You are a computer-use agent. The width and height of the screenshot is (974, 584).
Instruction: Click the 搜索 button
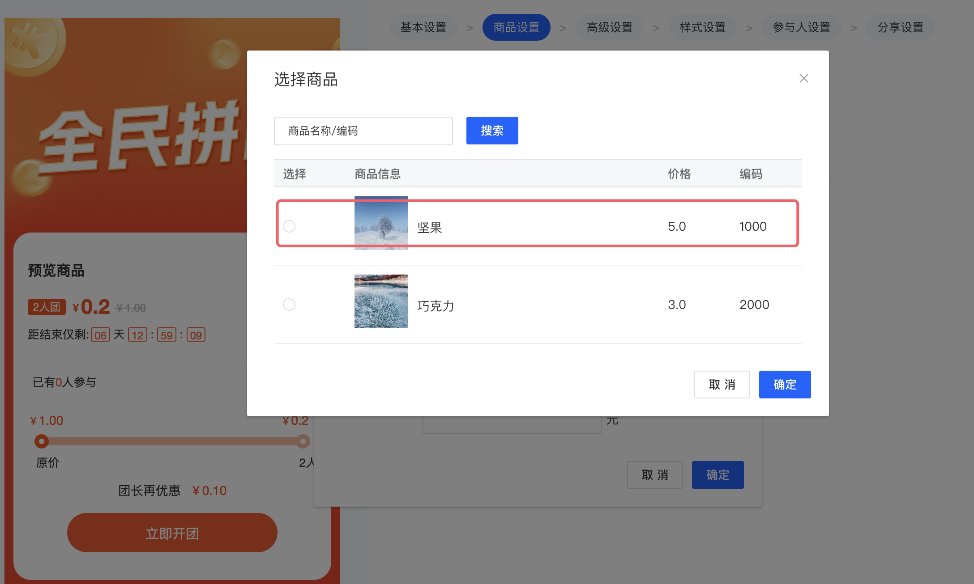(492, 131)
